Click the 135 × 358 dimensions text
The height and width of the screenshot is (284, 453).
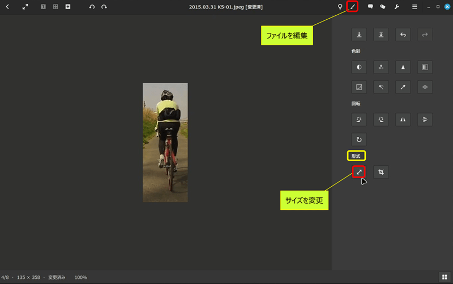[29, 277]
